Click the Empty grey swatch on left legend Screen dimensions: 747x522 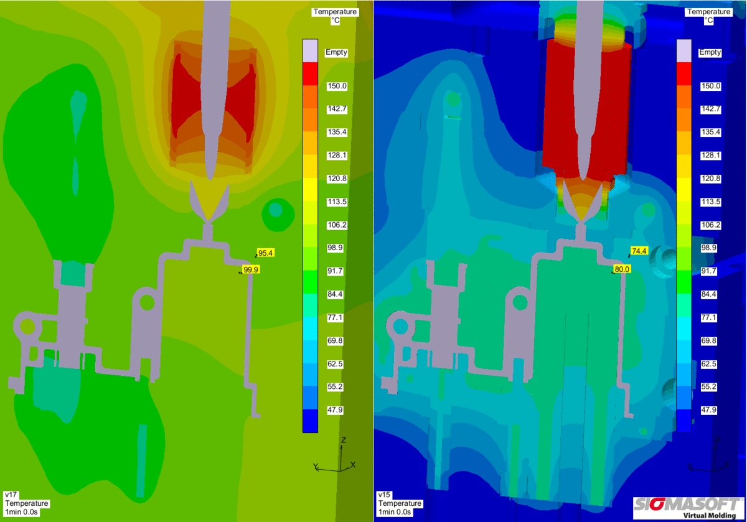[x=311, y=51]
